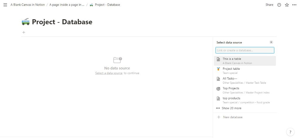Create a 'New database'
The image size is (300, 138).
[x=245, y=117]
